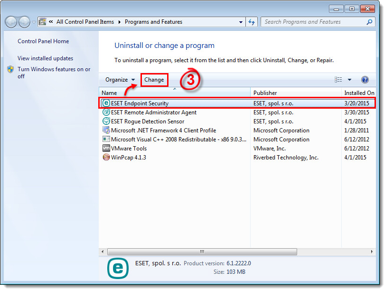Select the ESET Rogue Detection Sensor row
Image resolution: width=384 pixels, height=289 pixels.
237,121
